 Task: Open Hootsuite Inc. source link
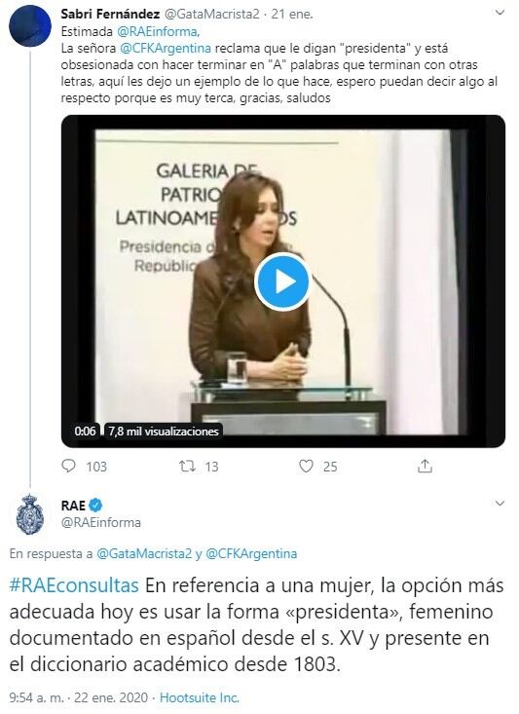click(200, 697)
